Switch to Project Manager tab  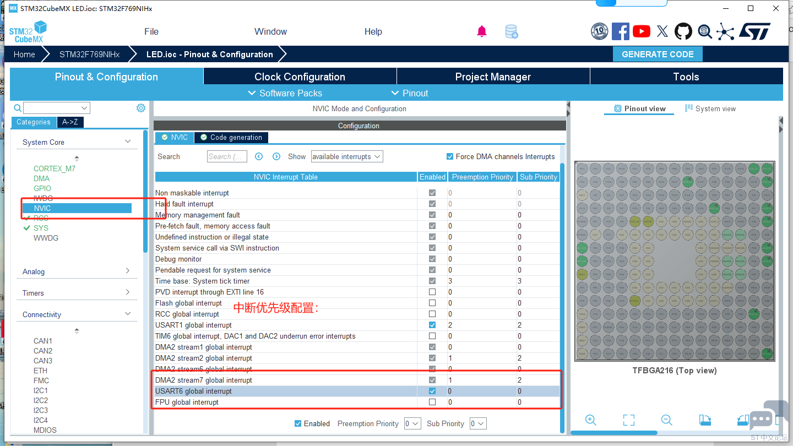493,77
